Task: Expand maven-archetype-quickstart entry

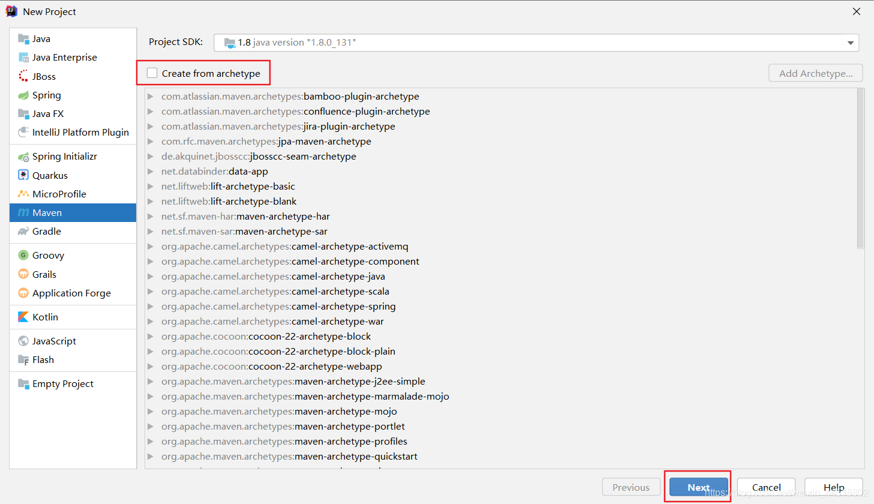Action: 151,457
